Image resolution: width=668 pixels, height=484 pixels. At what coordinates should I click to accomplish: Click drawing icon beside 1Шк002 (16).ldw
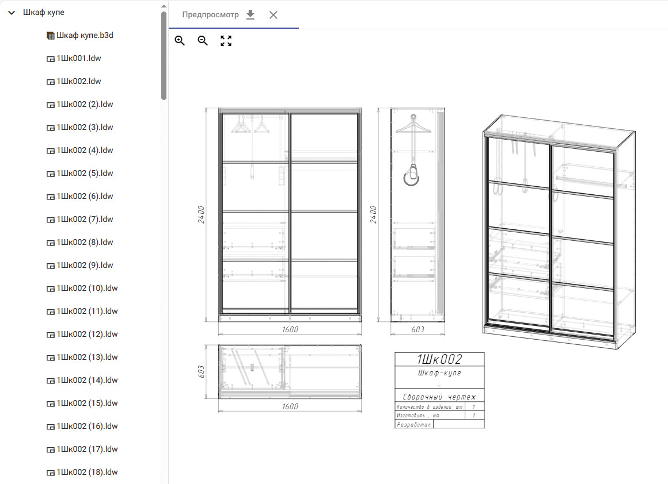pos(50,427)
